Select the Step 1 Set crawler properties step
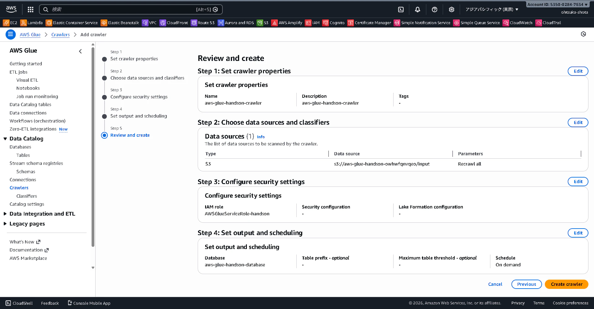 [x=134, y=58]
